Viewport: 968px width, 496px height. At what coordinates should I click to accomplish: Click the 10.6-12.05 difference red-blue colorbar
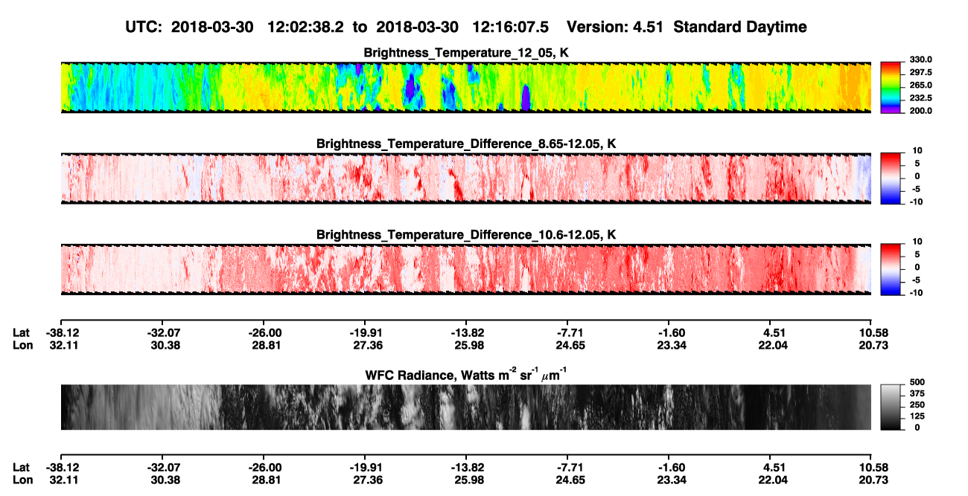click(x=892, y=269)
